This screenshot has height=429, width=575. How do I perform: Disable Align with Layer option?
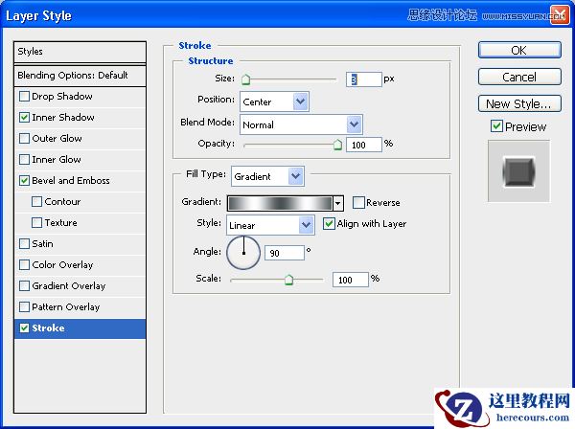coord(330,224)
